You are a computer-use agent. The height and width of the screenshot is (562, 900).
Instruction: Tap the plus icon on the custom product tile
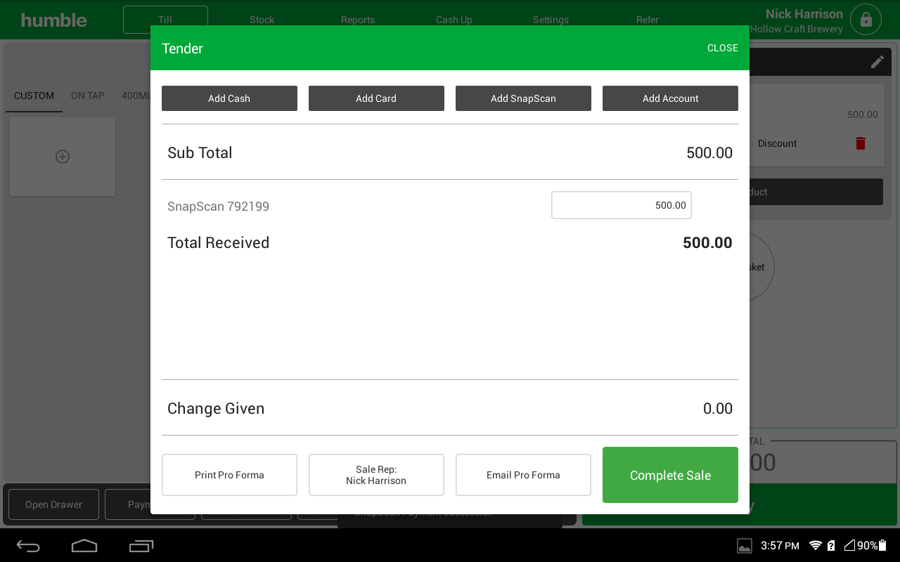63,157
